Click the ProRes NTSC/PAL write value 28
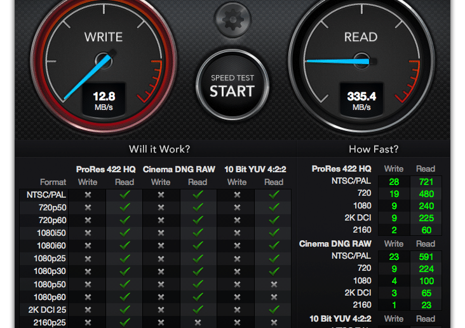Image resolution: width=465 pixels, height=328 pixels. [x=394, y=182]
